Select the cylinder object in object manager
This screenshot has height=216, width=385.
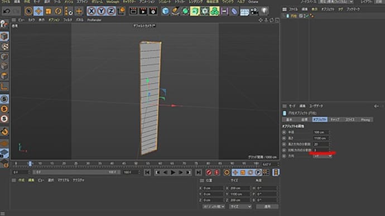[x=293, y=16]
